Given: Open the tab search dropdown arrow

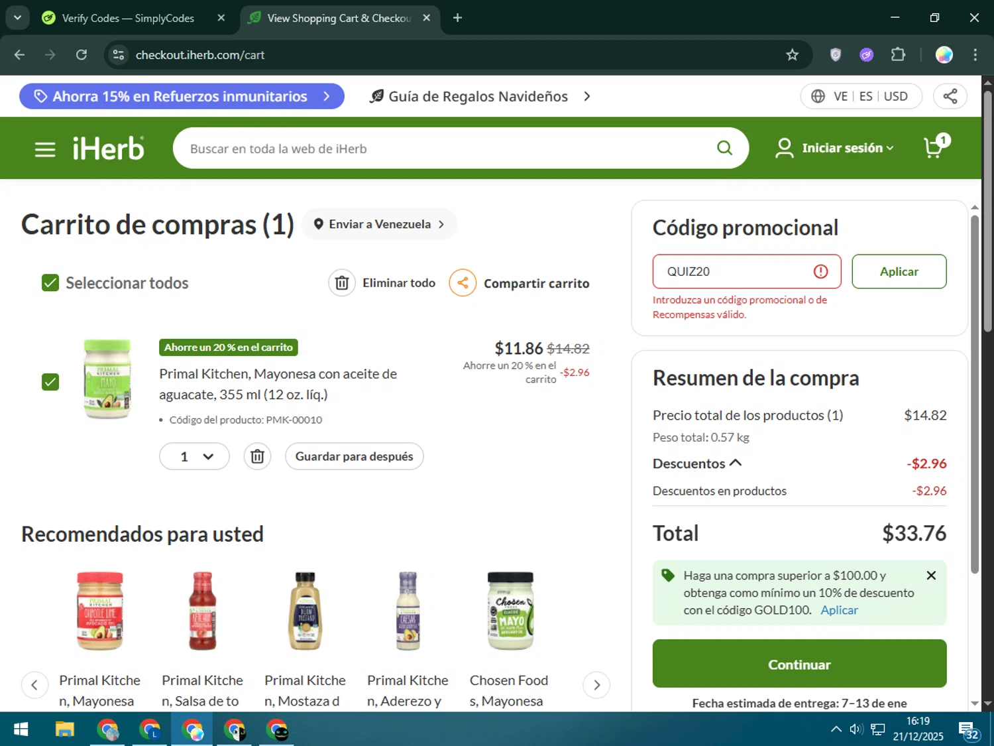Looking at the screenshot, I should pos(17,18).
